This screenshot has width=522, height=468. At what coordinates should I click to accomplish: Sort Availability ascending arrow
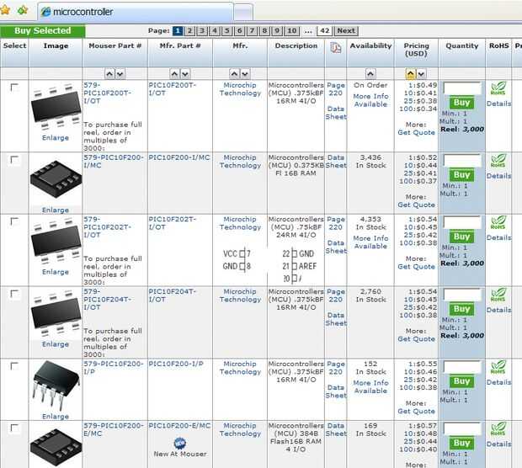click(370, 74)
